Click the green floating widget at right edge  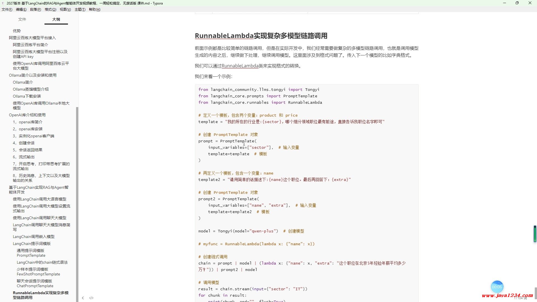(535, 234)
